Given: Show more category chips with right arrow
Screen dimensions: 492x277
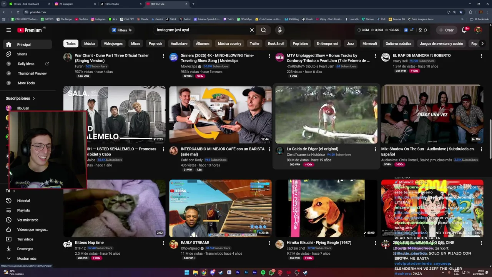Looking at the screenshot, I should coord(482,43).
